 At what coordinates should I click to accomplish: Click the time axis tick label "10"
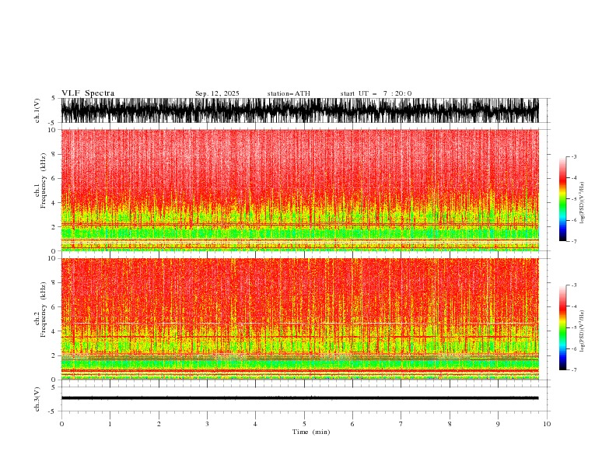click(547, 424)
